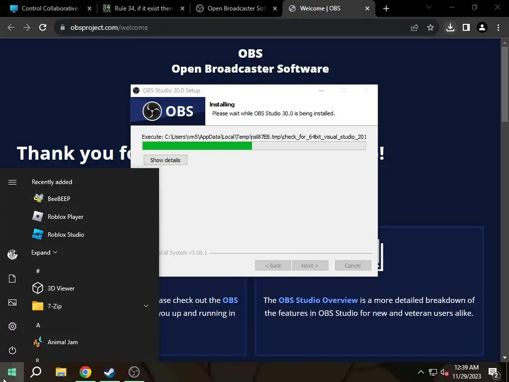Switch to Chrome on the taskbar

(x=85, y=372)
